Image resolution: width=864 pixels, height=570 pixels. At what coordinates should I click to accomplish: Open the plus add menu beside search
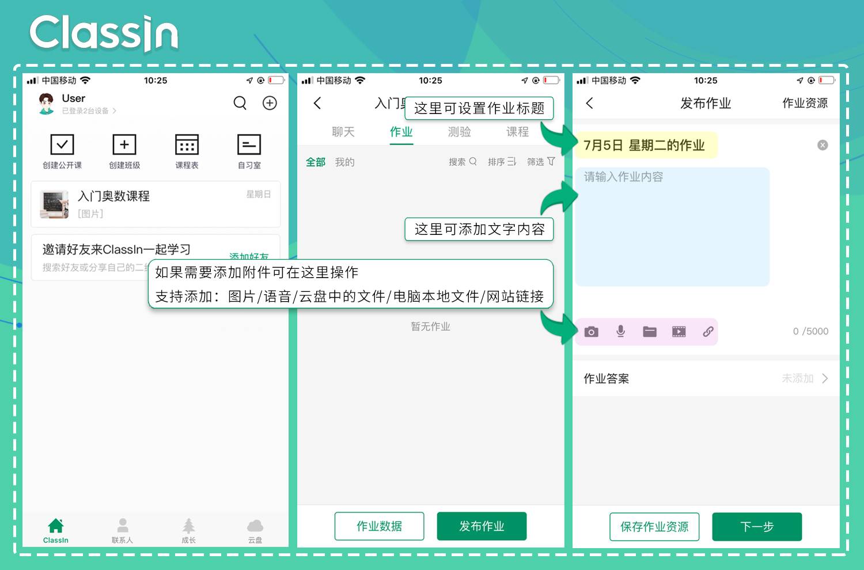pyautogui.click(x=270, y=103)
